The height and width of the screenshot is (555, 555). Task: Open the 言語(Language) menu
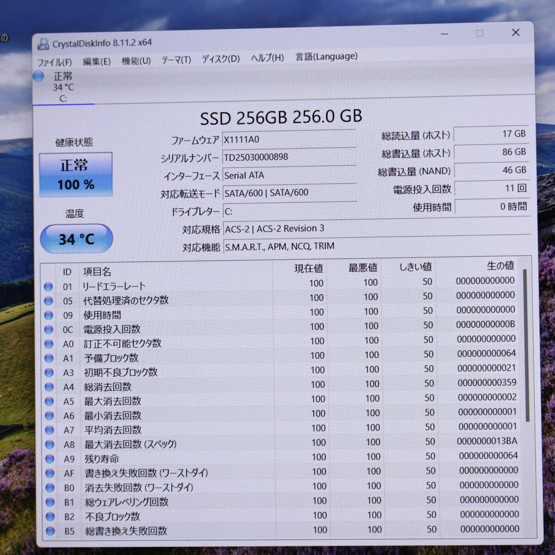(327, 56)
